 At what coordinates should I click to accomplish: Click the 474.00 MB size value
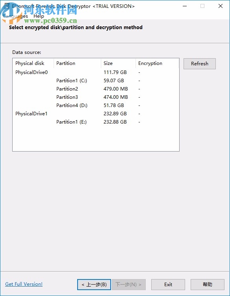pos(115,97)
